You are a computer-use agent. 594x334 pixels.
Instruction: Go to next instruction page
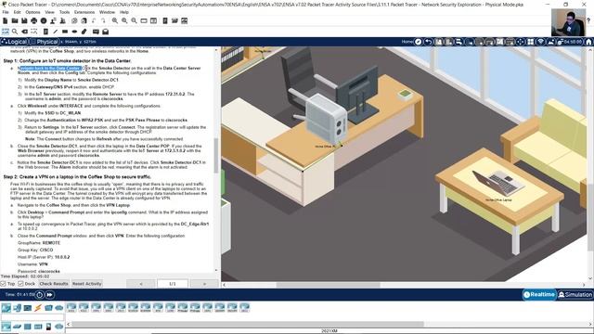(x=204, y=284)
